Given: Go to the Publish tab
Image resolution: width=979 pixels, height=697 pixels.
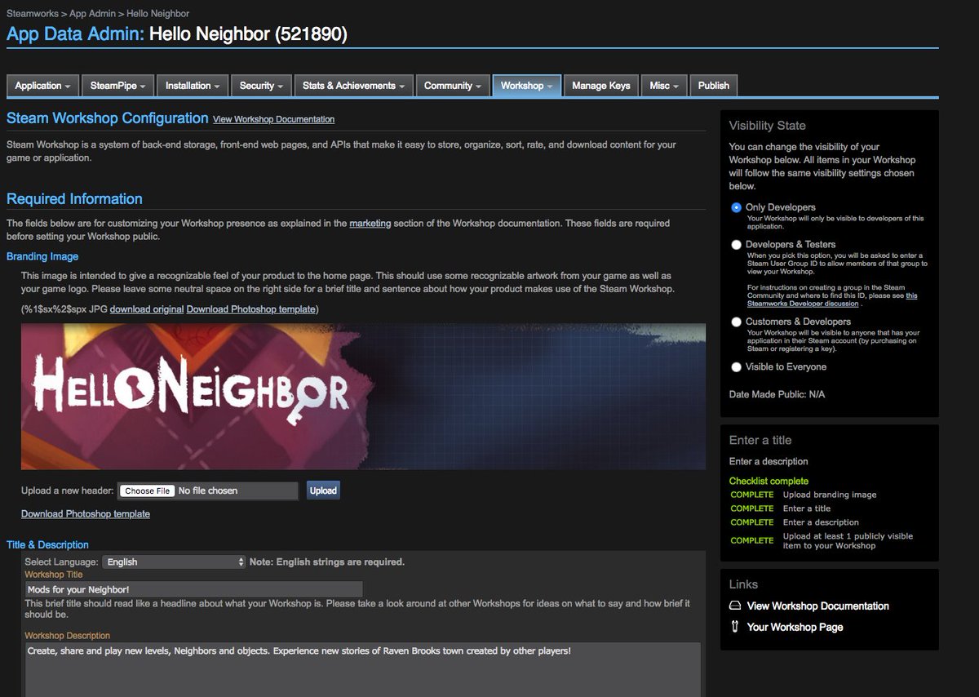Looking at the screenshot, I should pos(714,86).
